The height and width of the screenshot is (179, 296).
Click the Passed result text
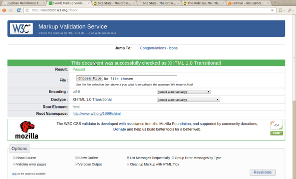point(79,69)
